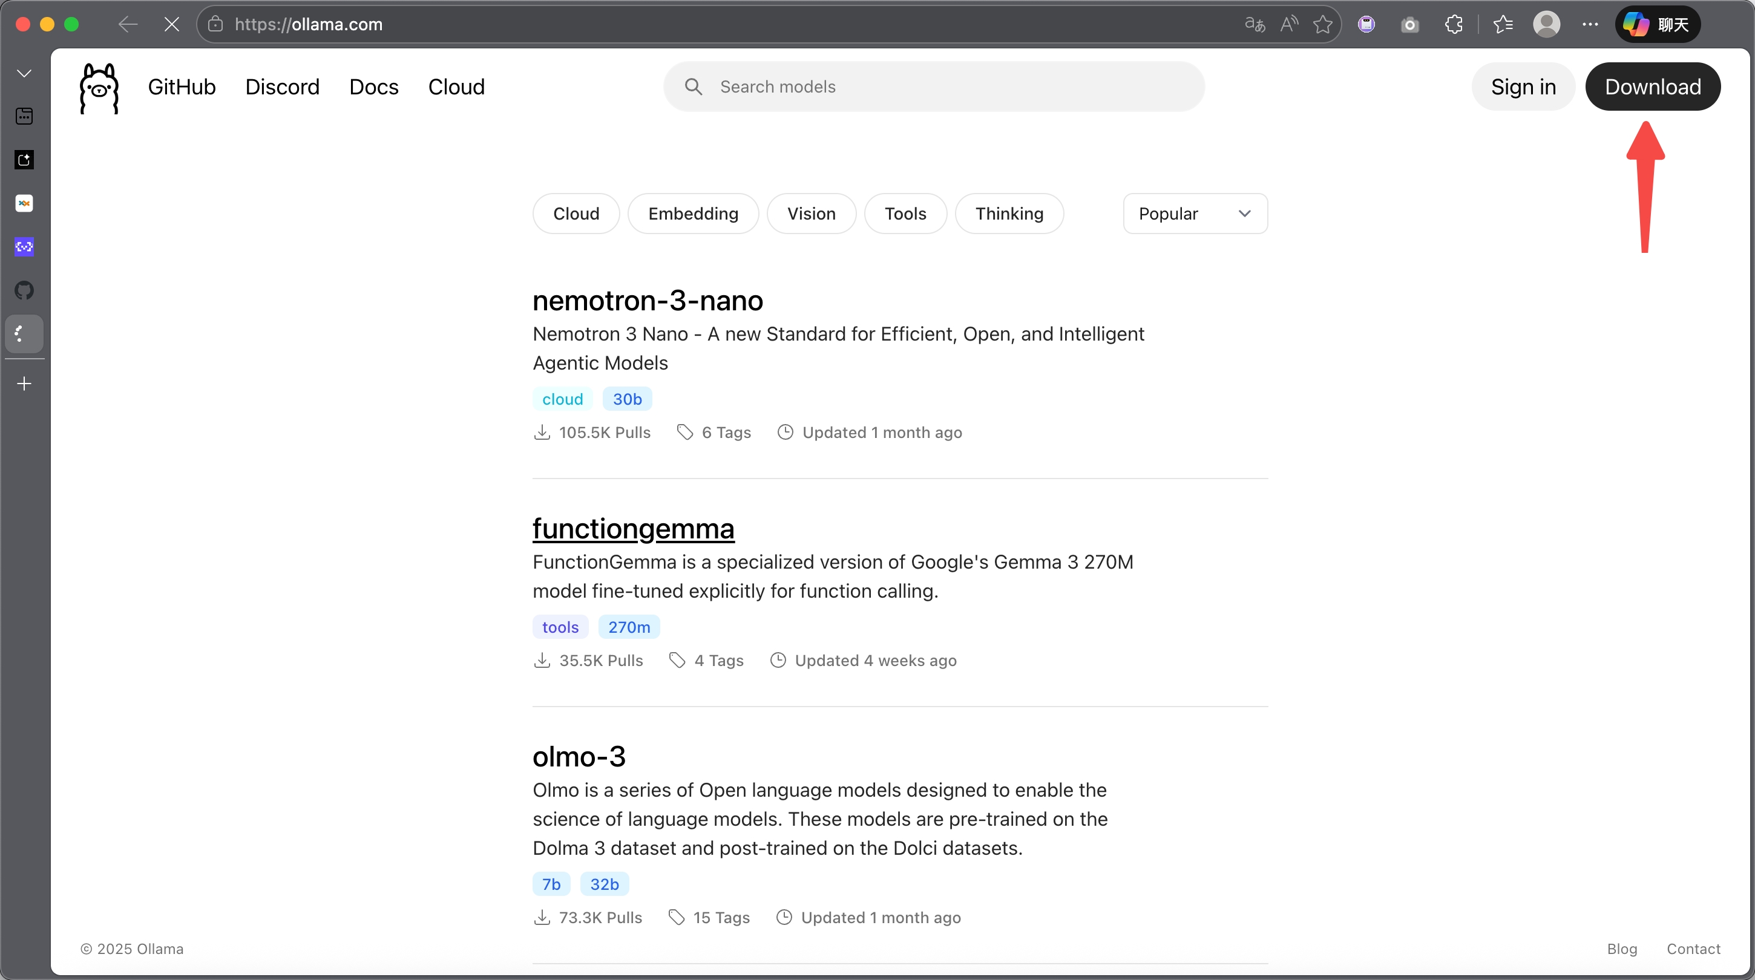The width and height of the screenshot is (1755, 980).
Task: Add this page to favorites with the star
Action: point(1323,25)
